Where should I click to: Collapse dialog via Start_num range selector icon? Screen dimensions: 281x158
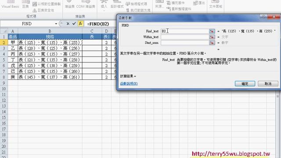(x=212, y=43)
